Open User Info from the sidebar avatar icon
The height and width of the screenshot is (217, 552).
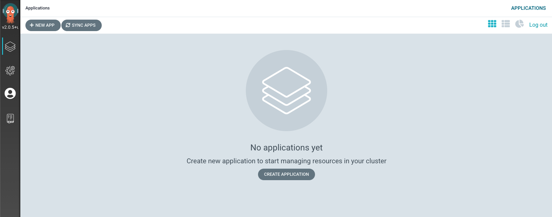pyautogui.click(x=10, y=93)
